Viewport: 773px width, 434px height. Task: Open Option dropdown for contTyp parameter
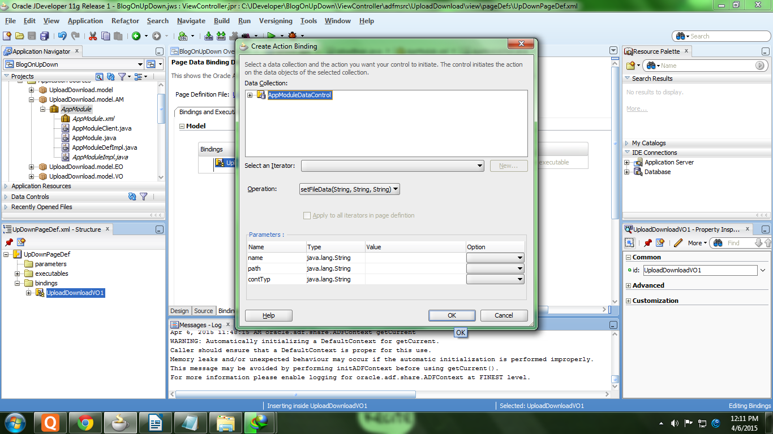coord(495,279)
